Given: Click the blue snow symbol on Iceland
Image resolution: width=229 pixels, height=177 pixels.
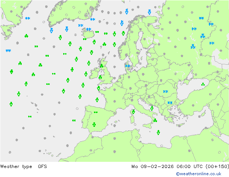Looking at the screenshot, I should [88, 30].
